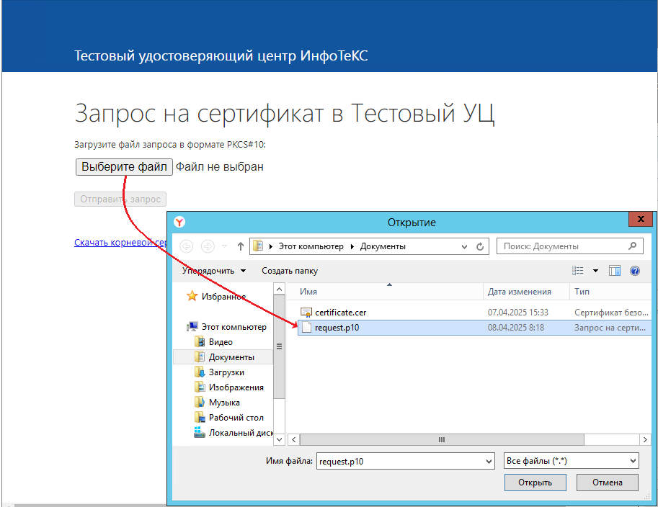Open 'Музыка' folder in navigation tree
658x507 pixels.
tap(225, 402)
